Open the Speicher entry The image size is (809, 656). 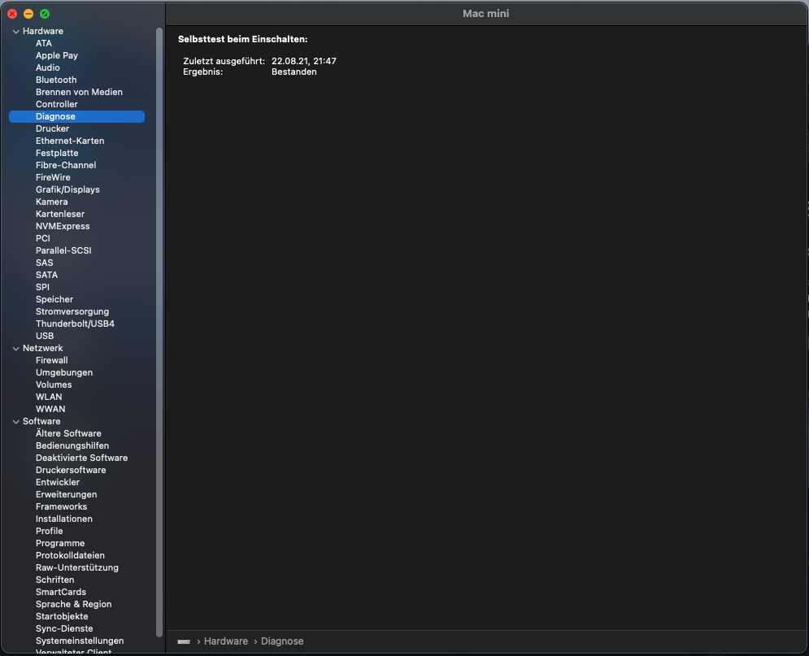tap(54, 300)
